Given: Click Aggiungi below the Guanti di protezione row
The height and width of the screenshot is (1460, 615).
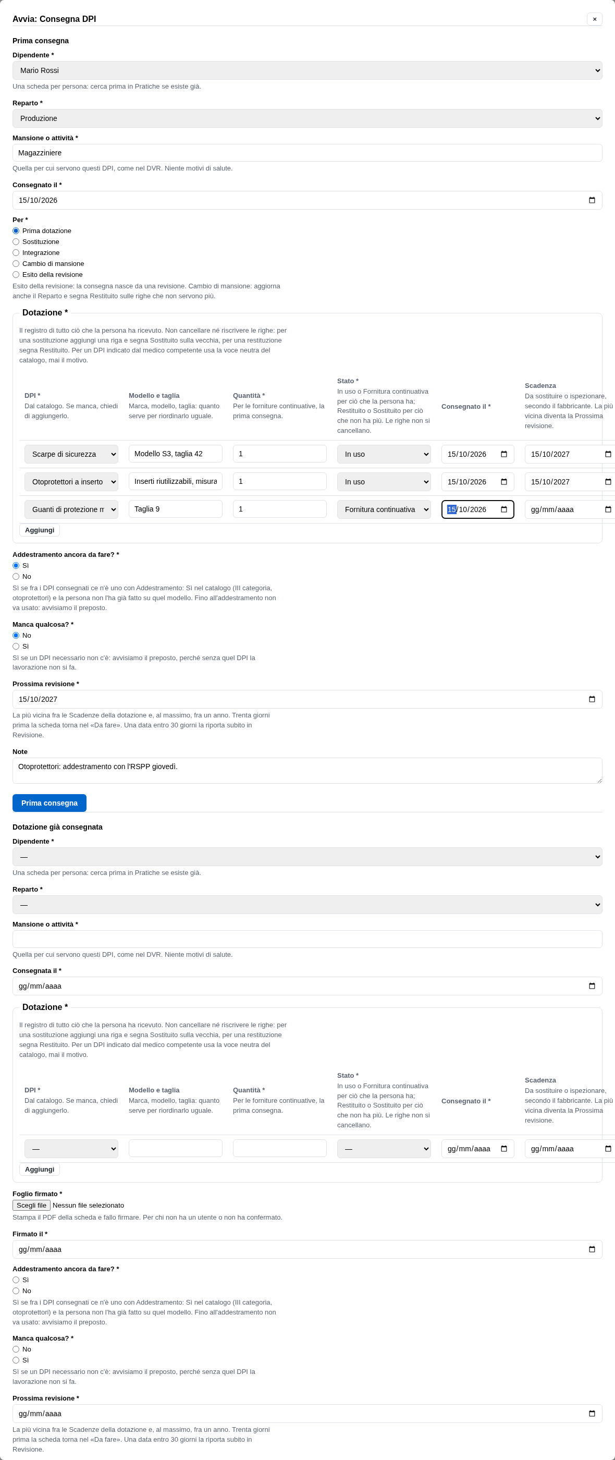Looking at the screenshot, I should pyautogui.click(x=40, y=530).
